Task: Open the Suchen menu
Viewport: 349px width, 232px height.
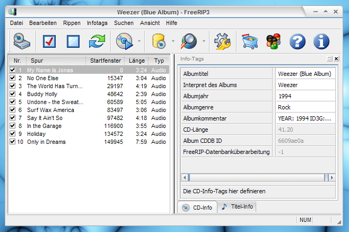Action: (x=124, y=23)
